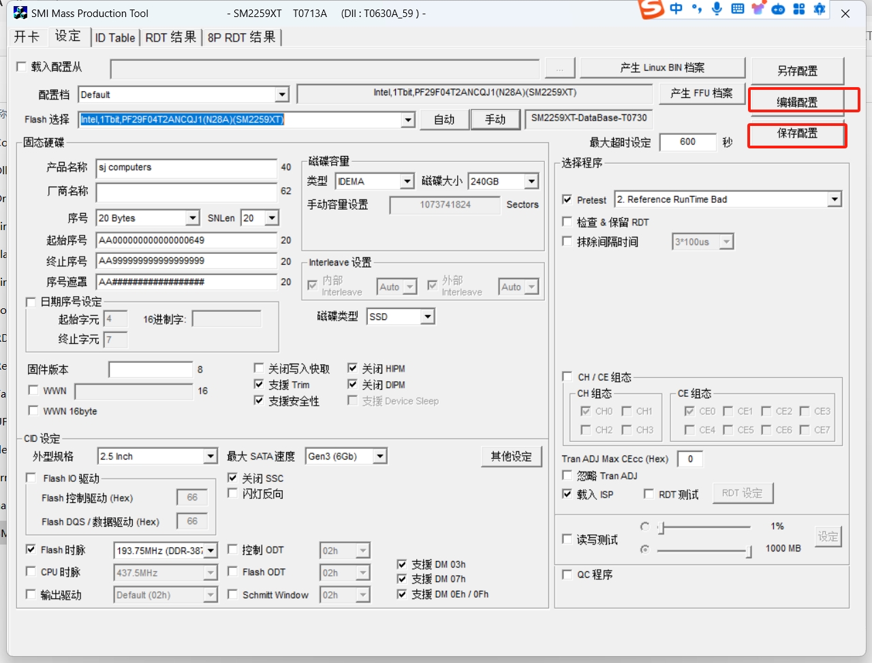Image resolution: width=872 pixels, height=663 pixels.
Task: Open the 序号 20 Bytes dropdown
Action: pyautogui.click(x=193, y=218)
